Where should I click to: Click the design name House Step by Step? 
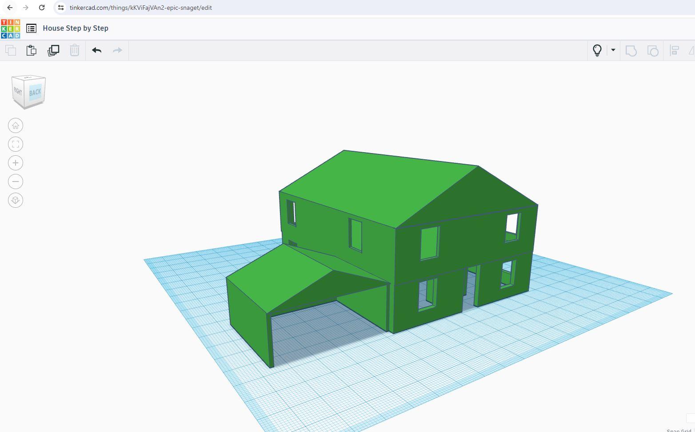[x=76, y=28]
